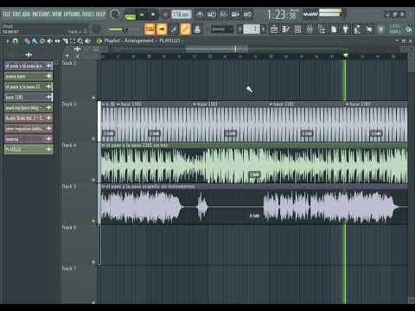Image resolution: width=415 pixels, height=311 pixels.
Task: Open the FILE menu
Action: coord(7,14)
